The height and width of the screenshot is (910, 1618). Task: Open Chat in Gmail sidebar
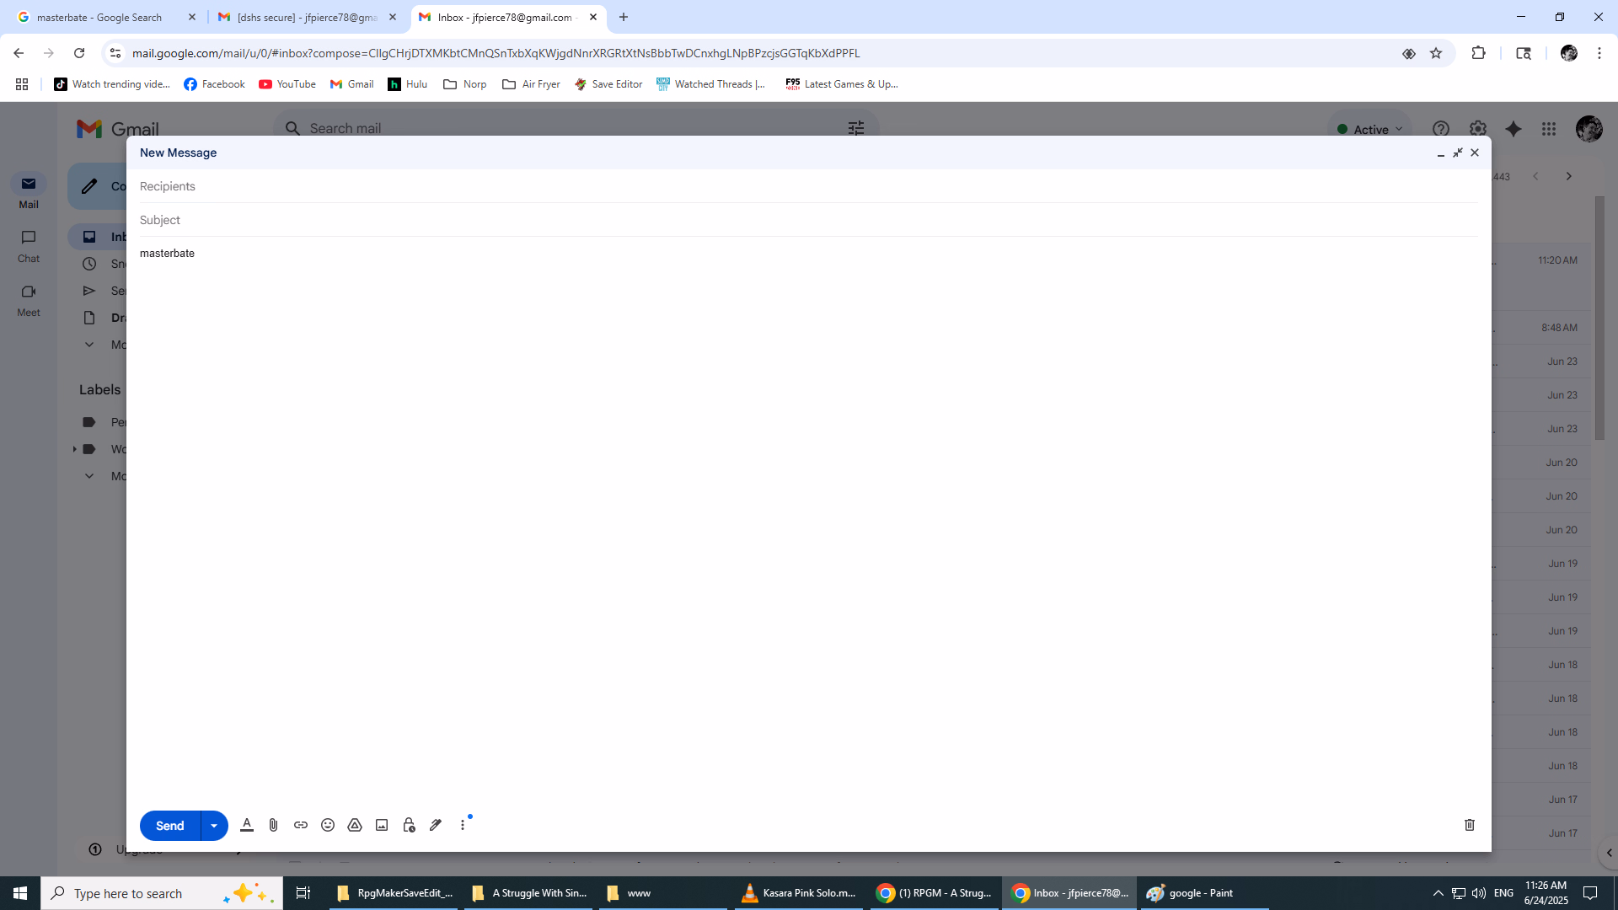coord(29,246)
